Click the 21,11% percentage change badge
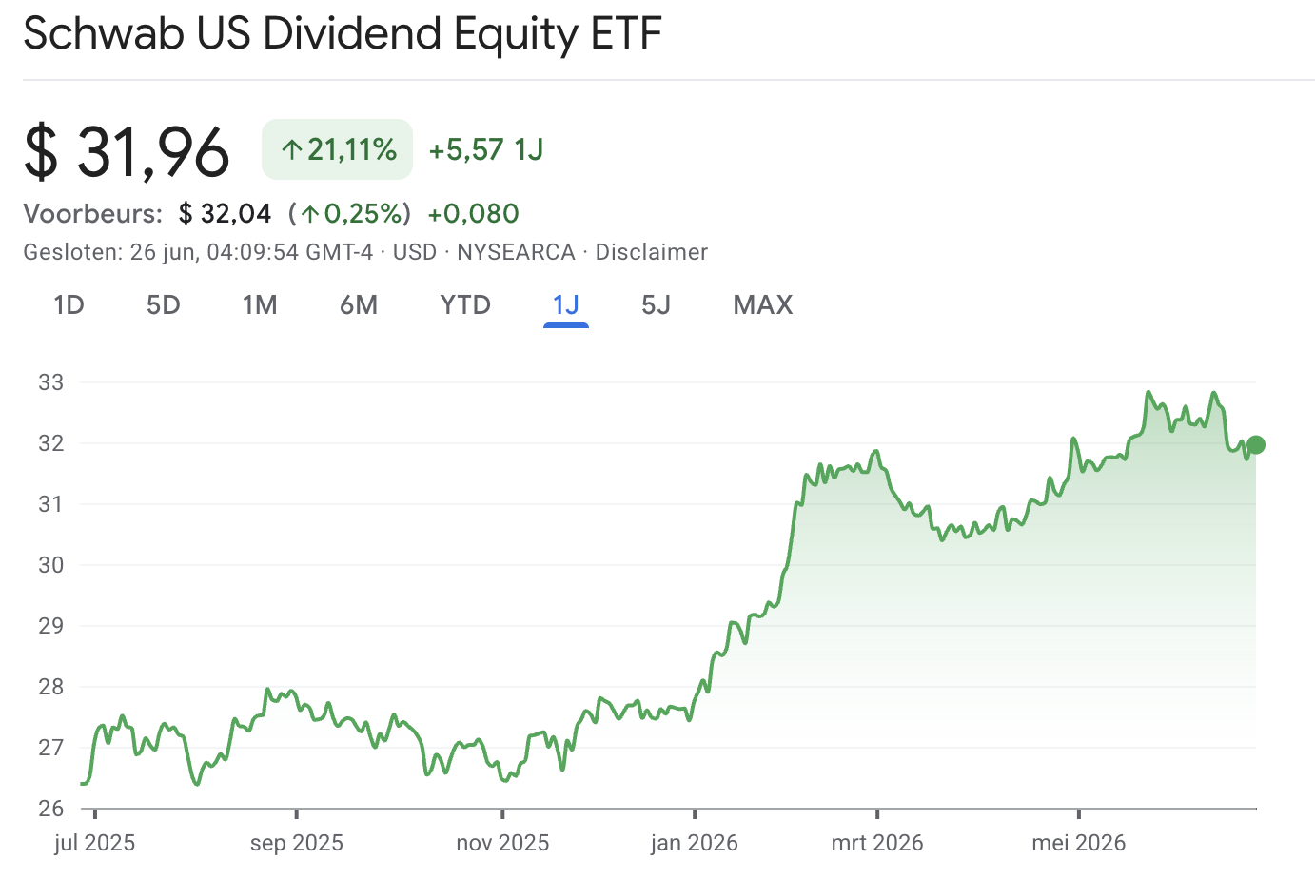The image size is (1315, 879). (338, 149)
